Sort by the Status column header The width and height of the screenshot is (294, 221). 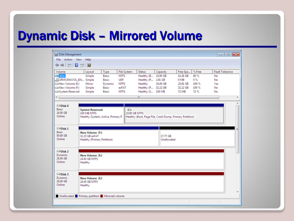pyautogui.click(x=146, y=72)
